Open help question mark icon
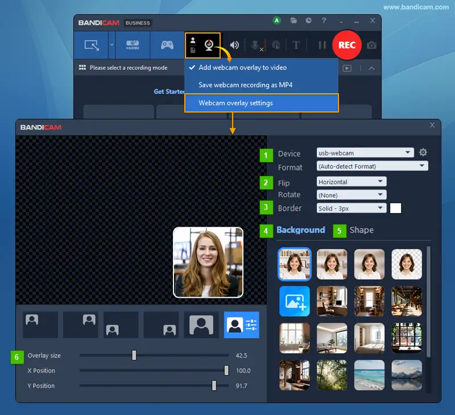 [324, 20]
